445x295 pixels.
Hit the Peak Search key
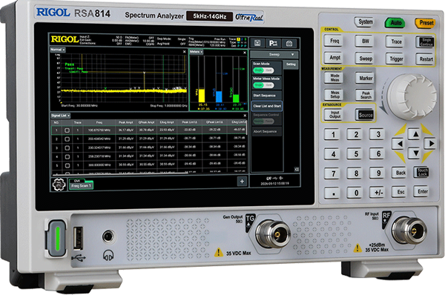[366, 95]
